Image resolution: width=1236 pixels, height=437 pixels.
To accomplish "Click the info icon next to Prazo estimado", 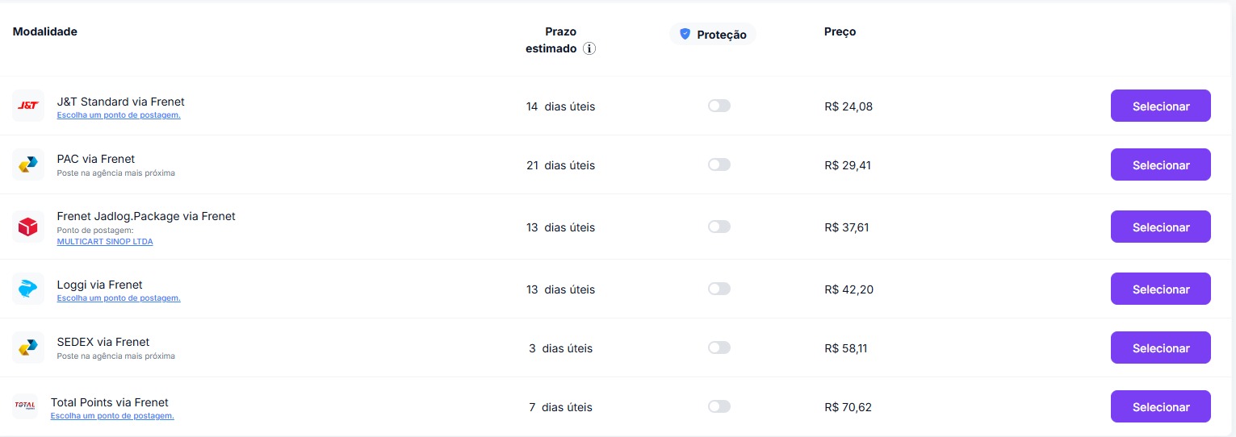I will tap(589, 48).
